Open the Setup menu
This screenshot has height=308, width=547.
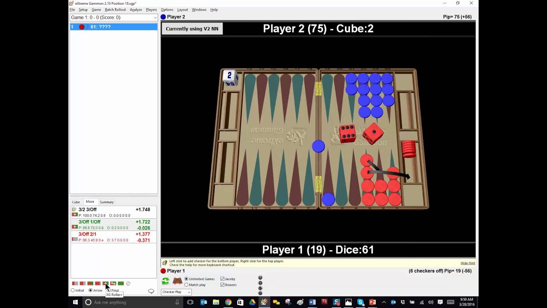coord(83,9)
